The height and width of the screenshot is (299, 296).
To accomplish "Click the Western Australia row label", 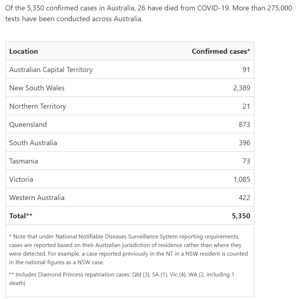I will coord(37,198).
